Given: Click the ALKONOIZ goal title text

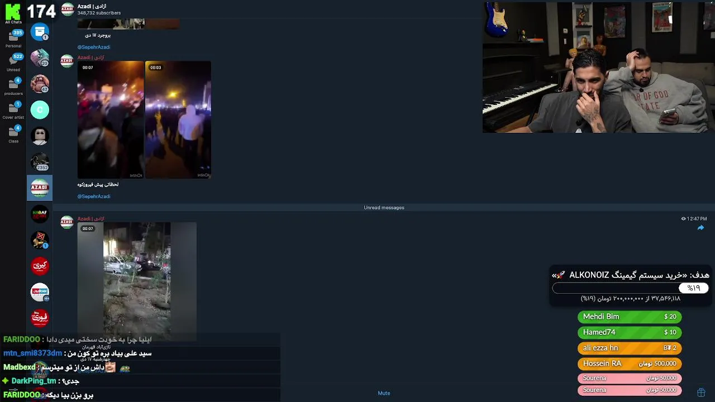Looking at the screenshot, I should point(630,275).
